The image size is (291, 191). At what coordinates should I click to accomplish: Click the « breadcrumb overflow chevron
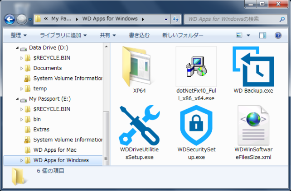point(46,19)
